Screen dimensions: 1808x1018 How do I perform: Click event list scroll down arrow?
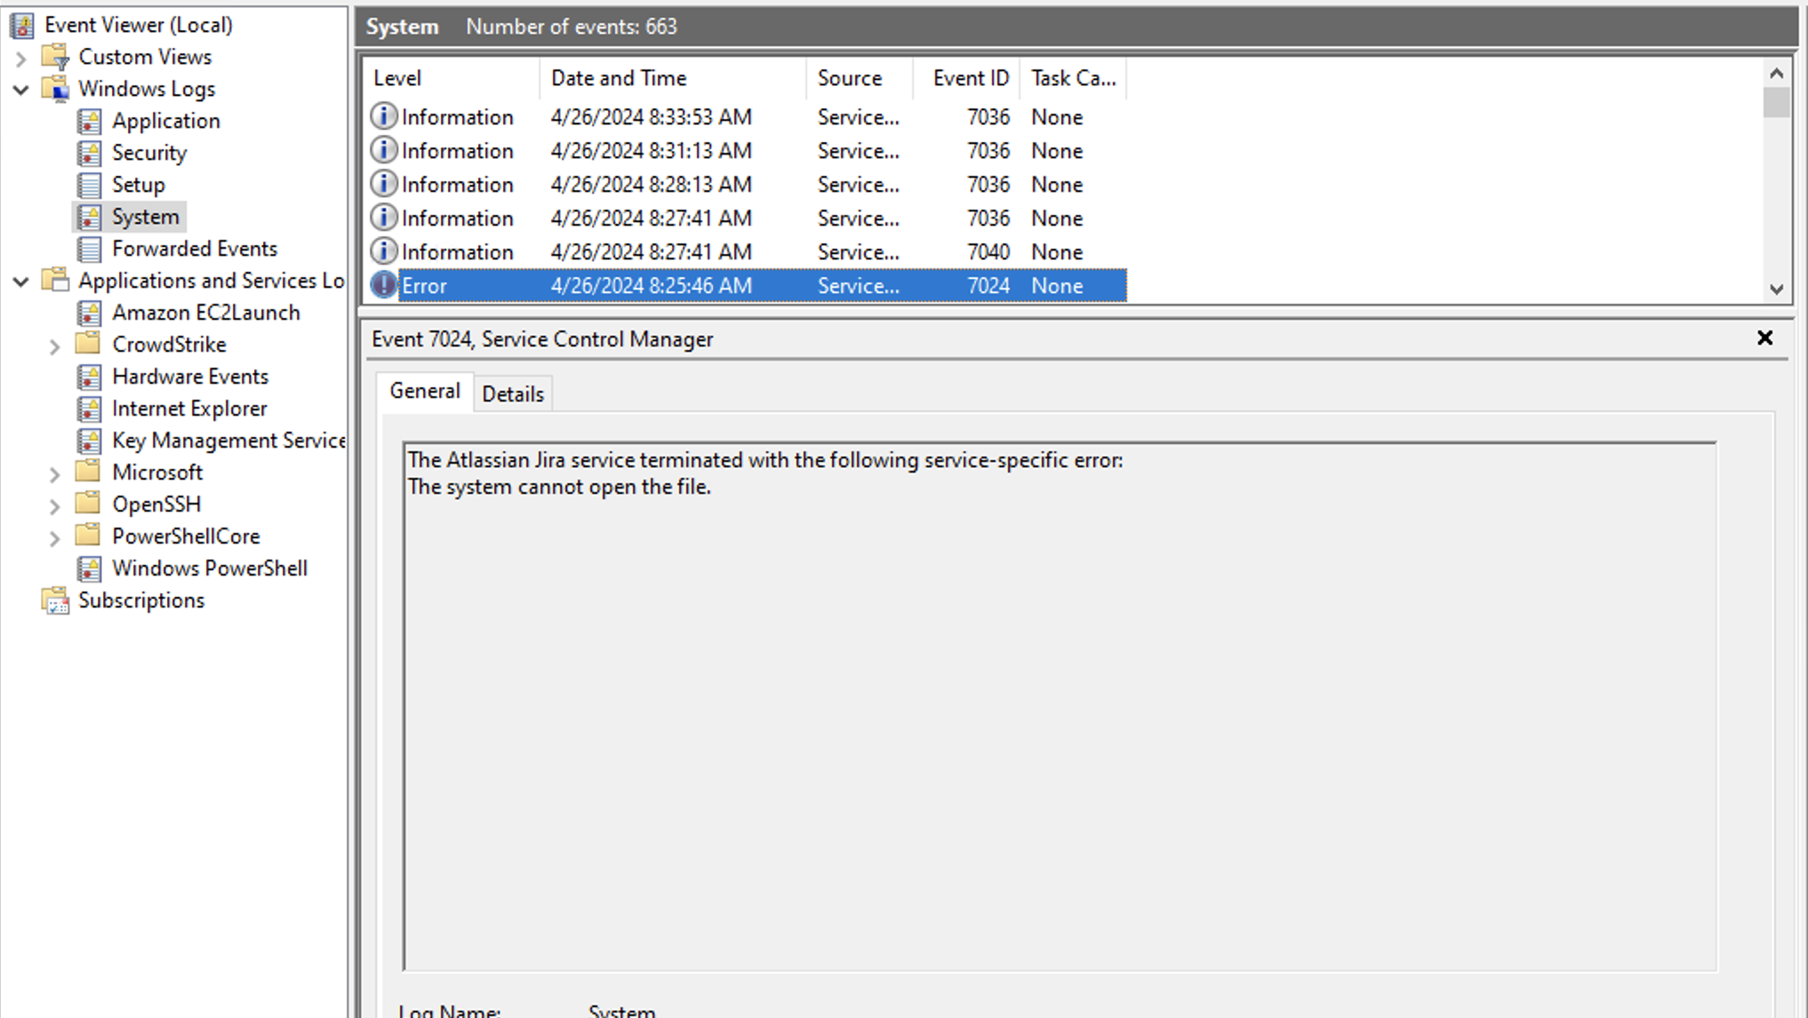[x=1776, y=289]
